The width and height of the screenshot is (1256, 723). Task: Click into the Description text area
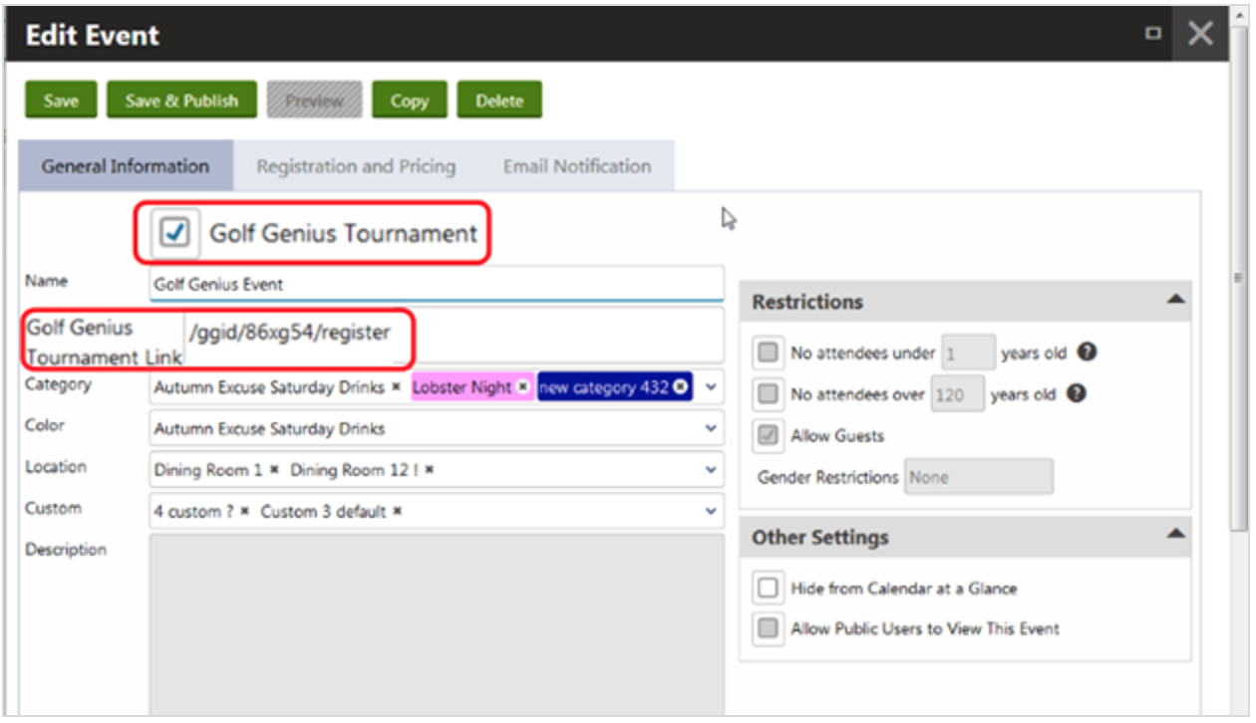437,624
